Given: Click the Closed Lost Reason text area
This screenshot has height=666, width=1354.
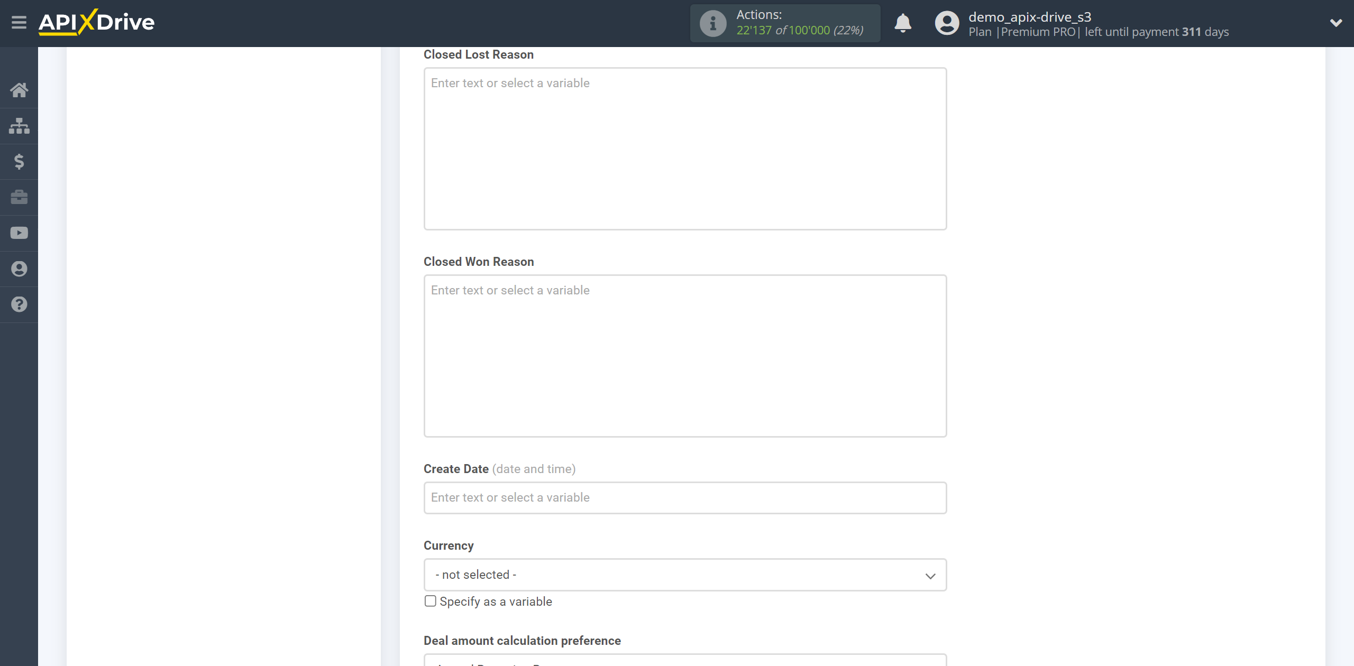Looking at the screenshot, I should 685,149.
